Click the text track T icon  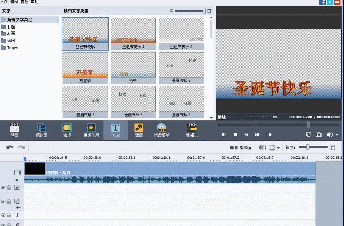pyautogui.click(x=17, y=215)
